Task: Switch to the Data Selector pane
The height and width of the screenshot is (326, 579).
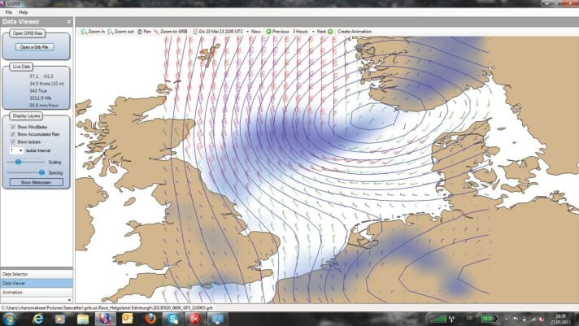Action: pos(37,274)
